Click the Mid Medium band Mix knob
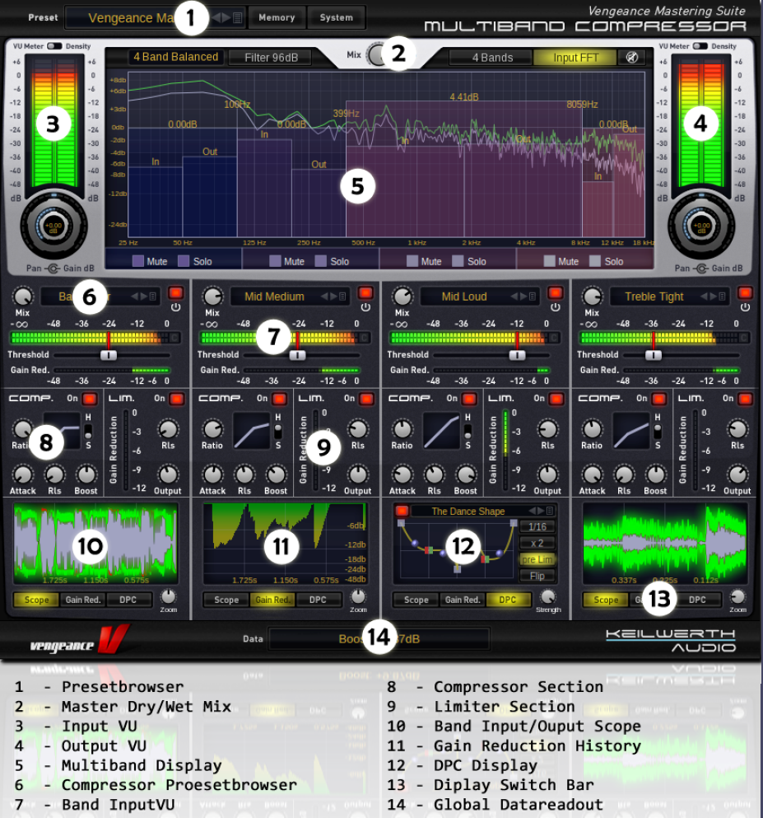 click(212, 297)
